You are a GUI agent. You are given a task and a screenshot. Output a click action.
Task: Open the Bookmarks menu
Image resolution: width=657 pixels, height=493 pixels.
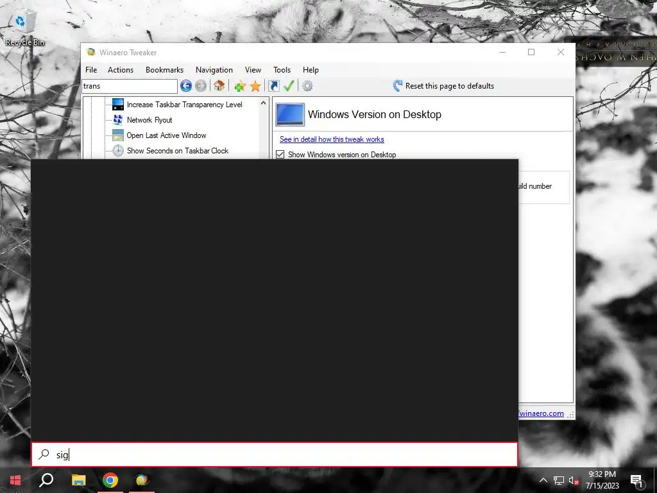pyautogui.click(x=164, y=70)
